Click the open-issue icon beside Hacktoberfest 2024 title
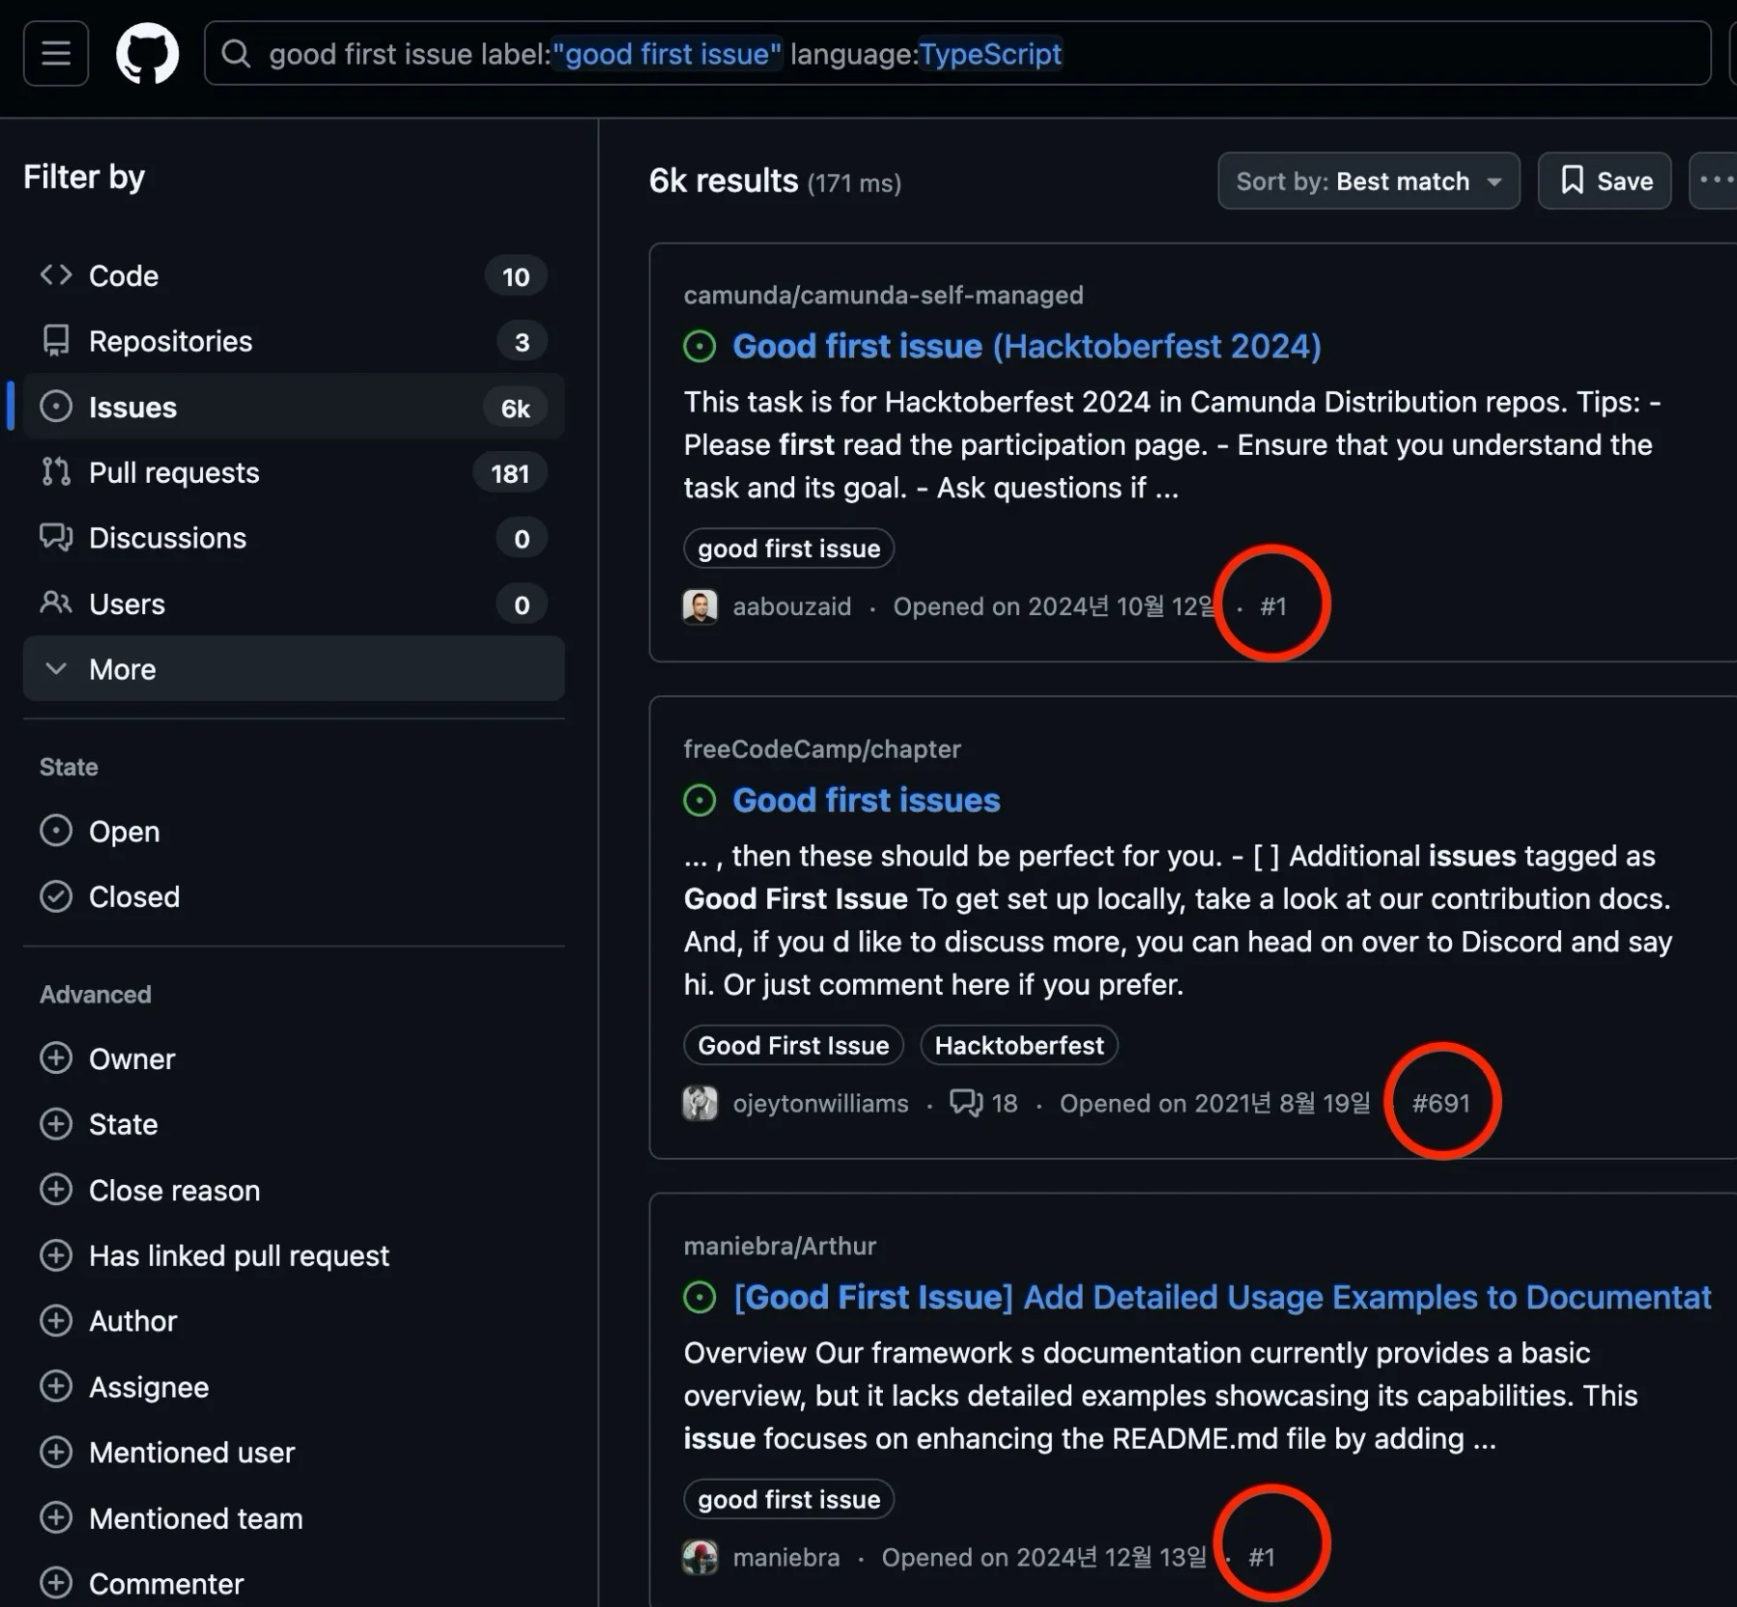The width and height of the screenshot is (1737, 1607). pos(699,346)
